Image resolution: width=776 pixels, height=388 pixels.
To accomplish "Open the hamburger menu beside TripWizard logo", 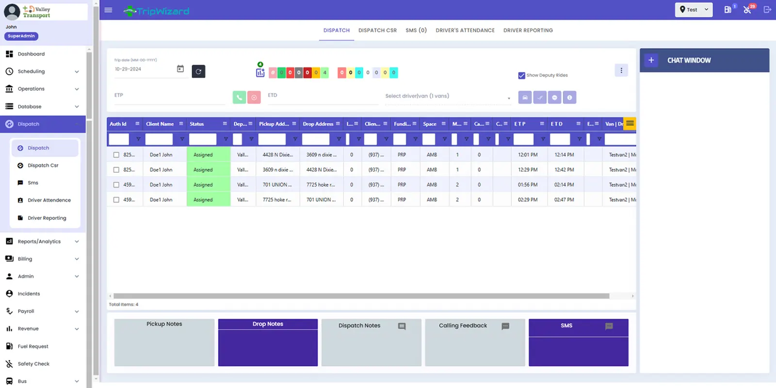I will coord(108,10).
